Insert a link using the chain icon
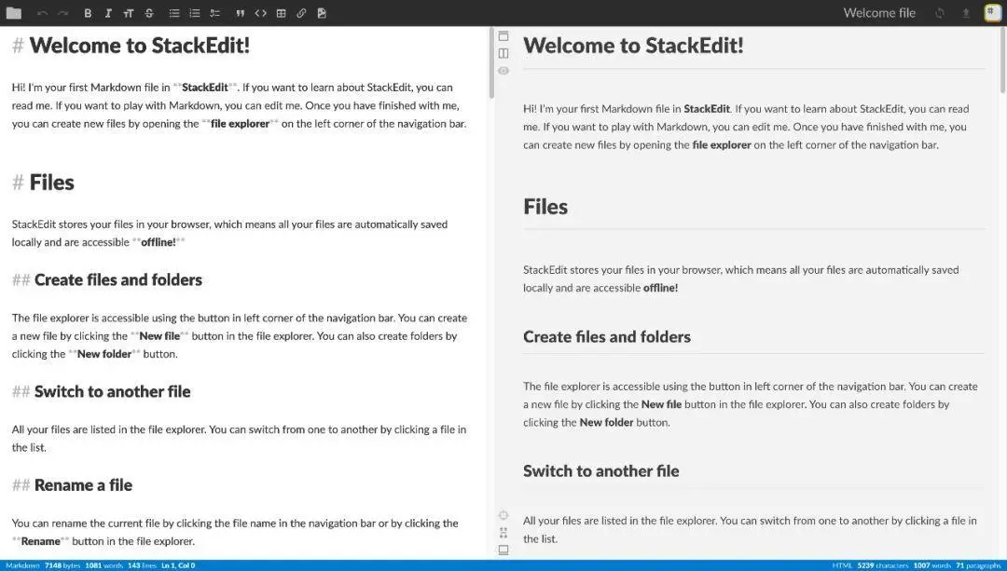The height and width of the screenshot is (571, 1007). [301, 13]
